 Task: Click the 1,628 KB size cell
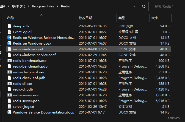tap(162, 95)
